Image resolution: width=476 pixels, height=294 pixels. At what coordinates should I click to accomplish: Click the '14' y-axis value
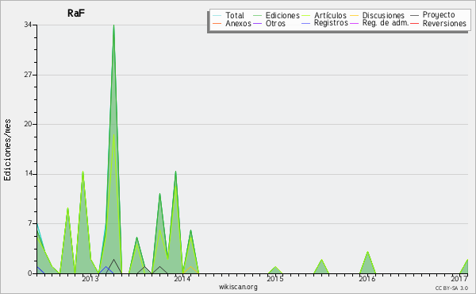pos(29,174)
